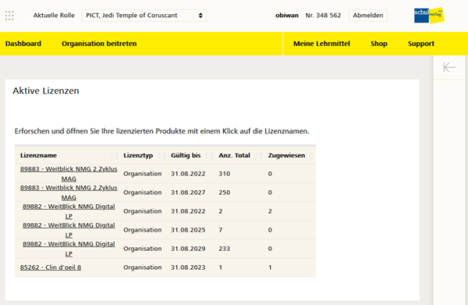Image resolution: width=468 pixels, height=305 pixels.
Task: Go to Dashboard menu item
Action: 23,44
